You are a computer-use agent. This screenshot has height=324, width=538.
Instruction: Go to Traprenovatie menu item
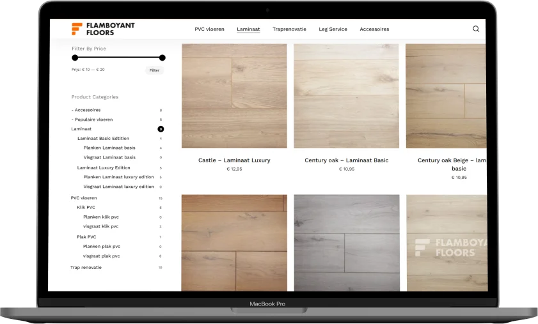point(289,29)
